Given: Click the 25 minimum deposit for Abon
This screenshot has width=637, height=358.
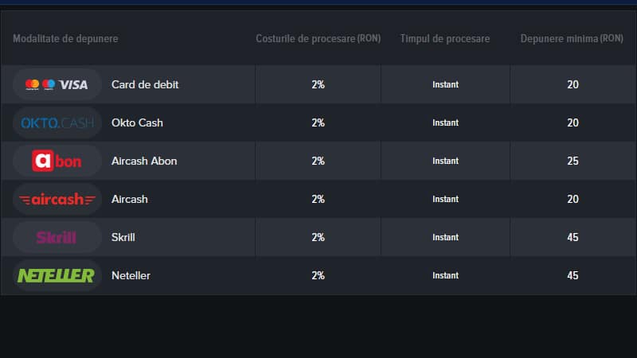Looking at the screenshot, I should pos(573,161).
